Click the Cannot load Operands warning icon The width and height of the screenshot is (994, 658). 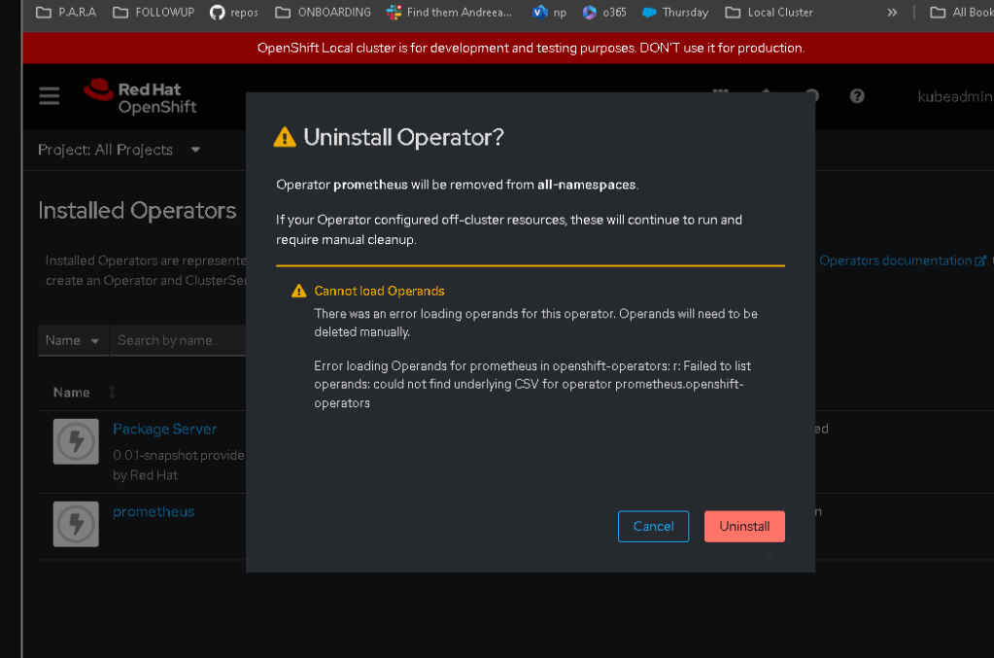pos(298,291)
